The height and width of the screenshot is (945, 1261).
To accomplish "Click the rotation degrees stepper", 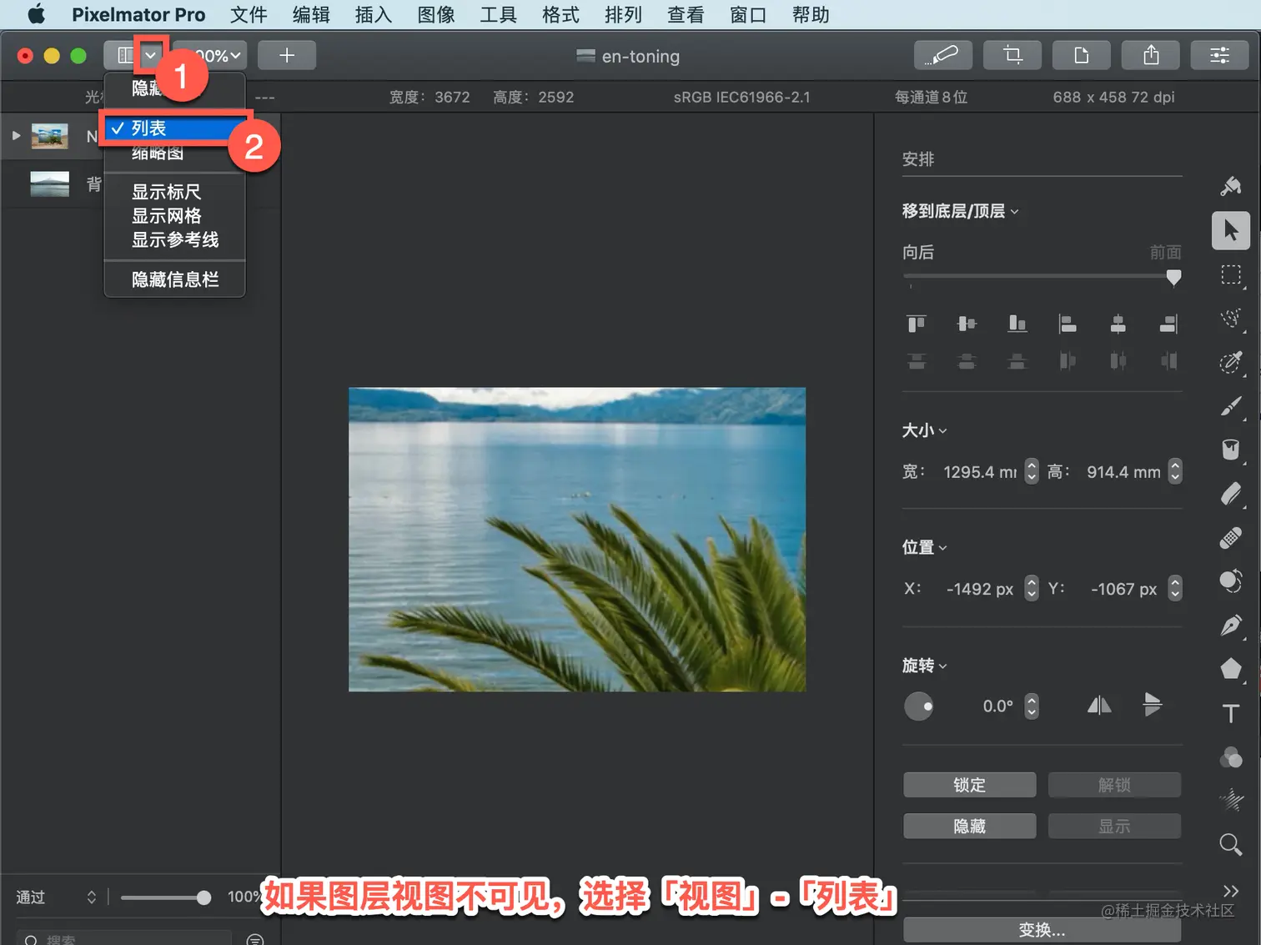I will coord(1032,706).
